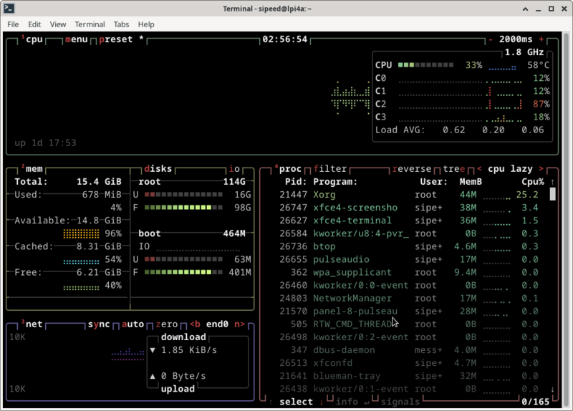Toggle tree view for processes
Screen dimensions: 573x411
click(454, 169)
